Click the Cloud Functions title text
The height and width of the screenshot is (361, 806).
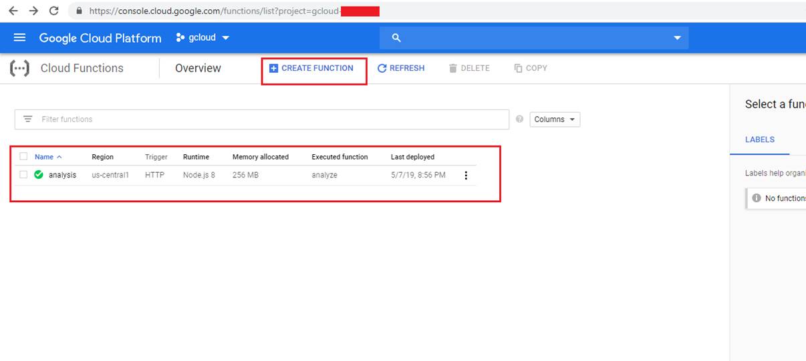[x=82, y=68]
